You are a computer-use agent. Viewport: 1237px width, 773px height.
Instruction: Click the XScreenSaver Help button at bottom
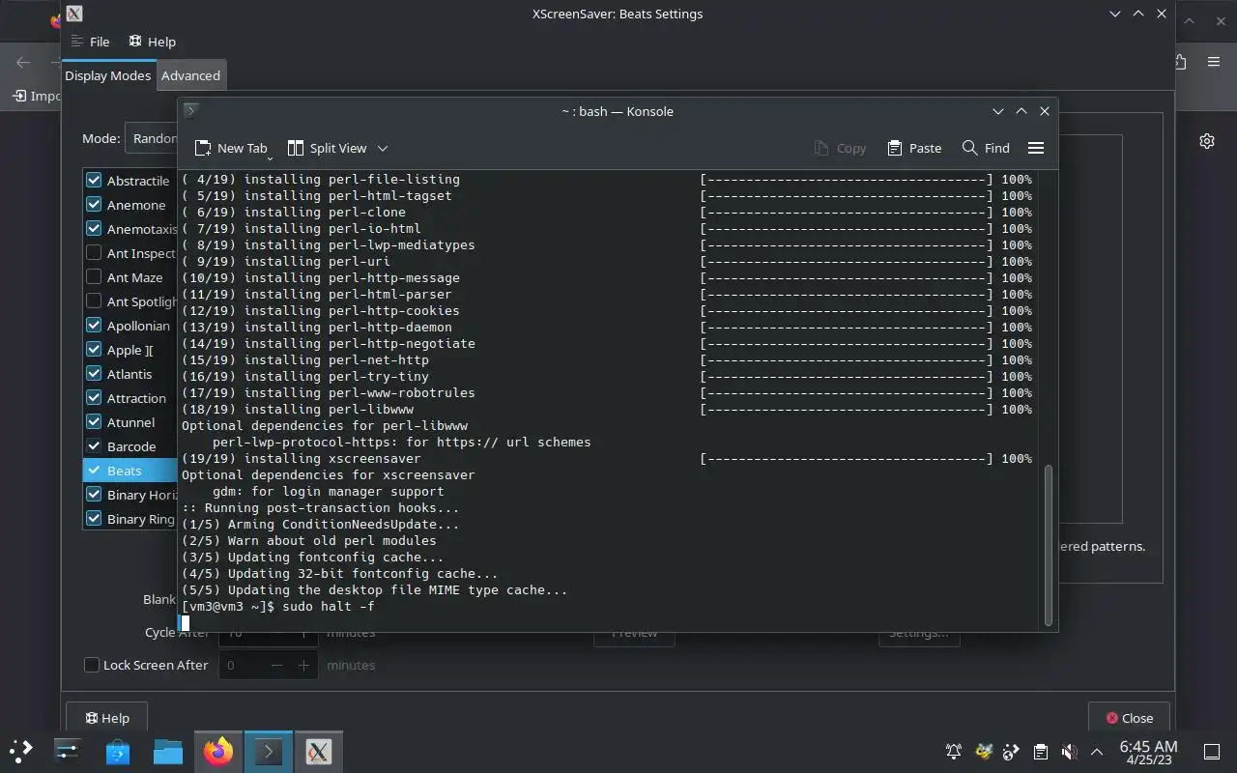[106, 718]
